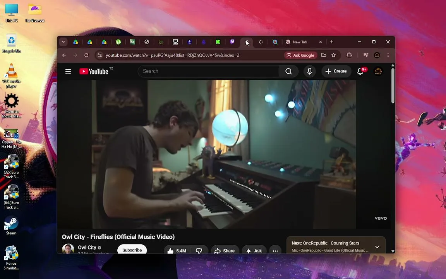The image size is (446, 279).
Task: Switch to the Twitch tab
Action: coord(232,42)
